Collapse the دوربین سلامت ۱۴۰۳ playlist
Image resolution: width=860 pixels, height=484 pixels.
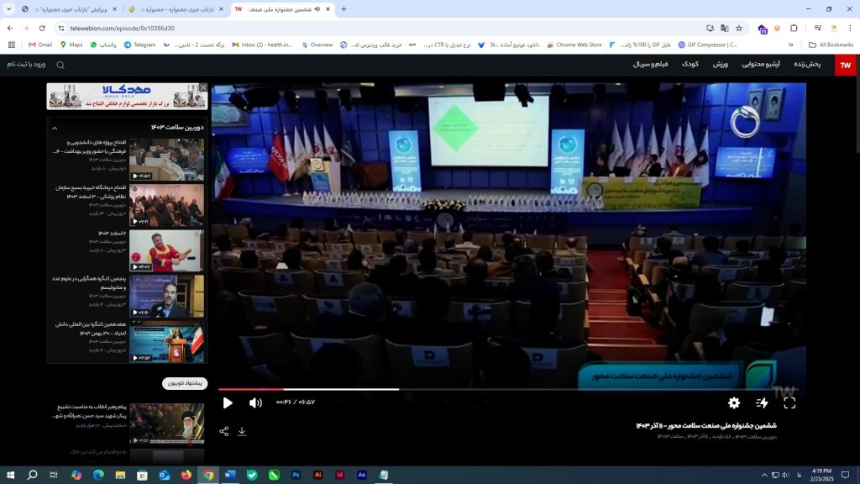pos(55,128)
